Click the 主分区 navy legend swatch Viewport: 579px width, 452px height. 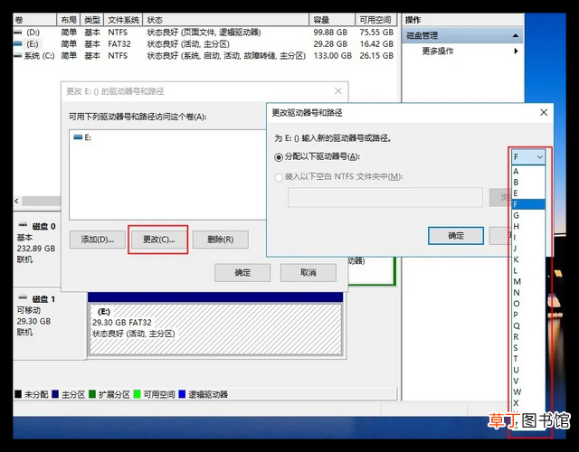(55, 394)
